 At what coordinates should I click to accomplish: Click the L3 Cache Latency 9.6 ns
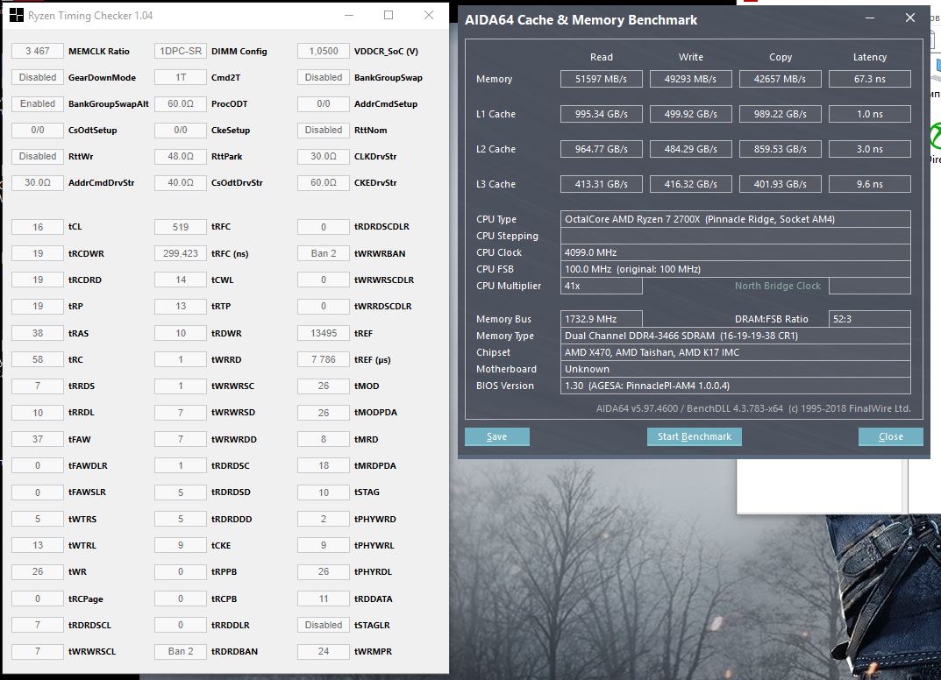[870, 184]
